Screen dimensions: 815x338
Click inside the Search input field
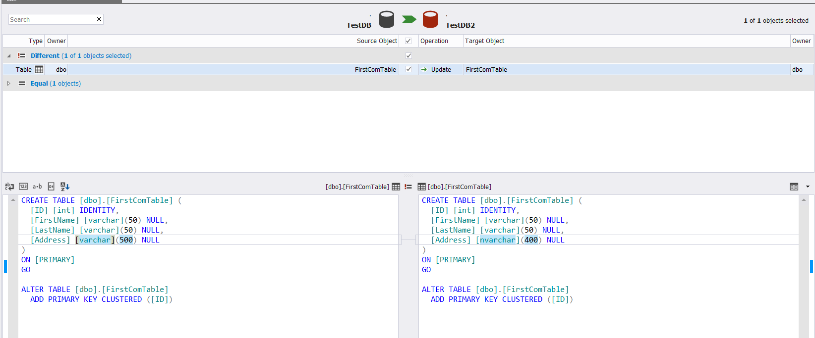click(52, 19)
